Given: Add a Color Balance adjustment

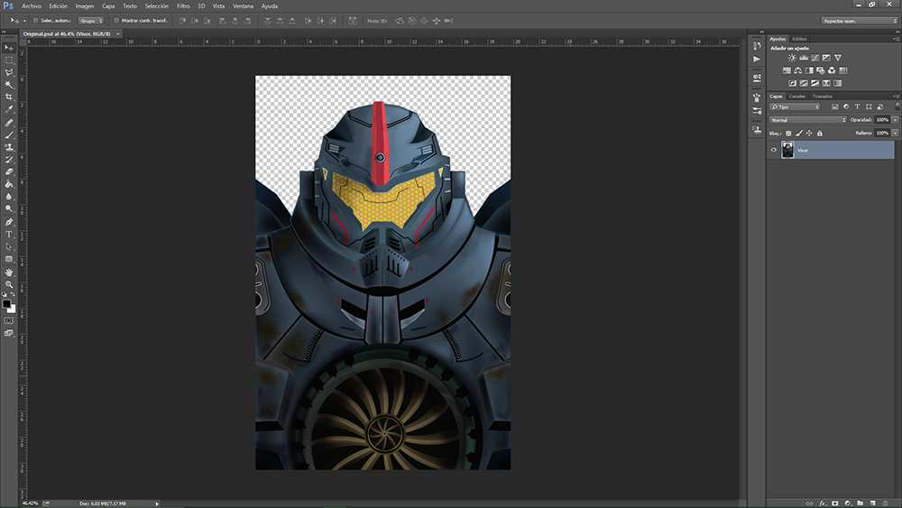Looking at the screenshot, I should (798, 70).
